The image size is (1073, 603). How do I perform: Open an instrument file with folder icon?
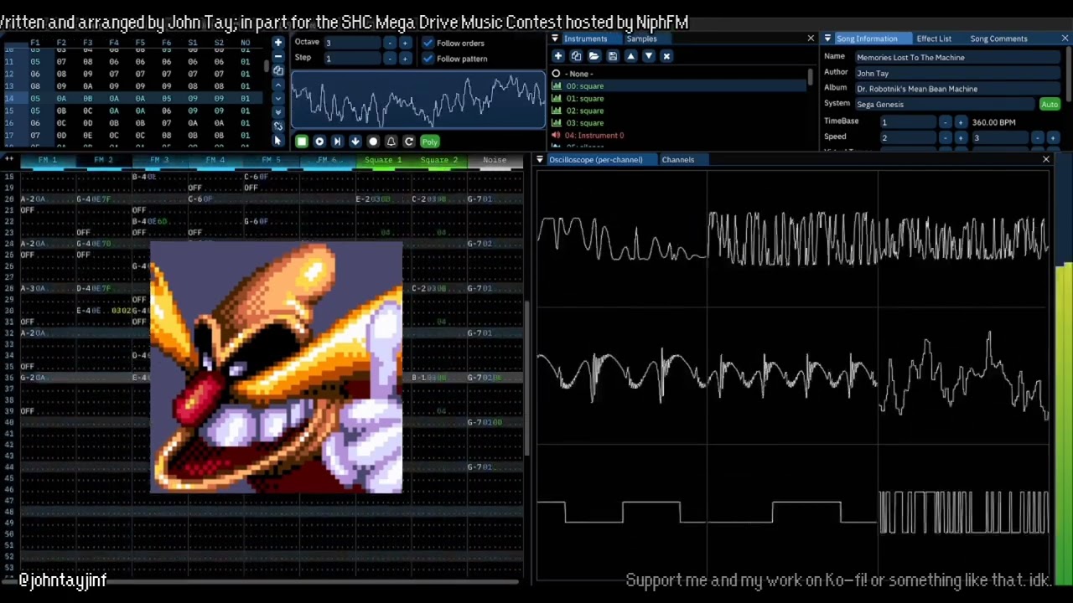click(x=594, y=56)
